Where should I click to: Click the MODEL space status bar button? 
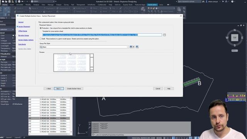point(159,138)
